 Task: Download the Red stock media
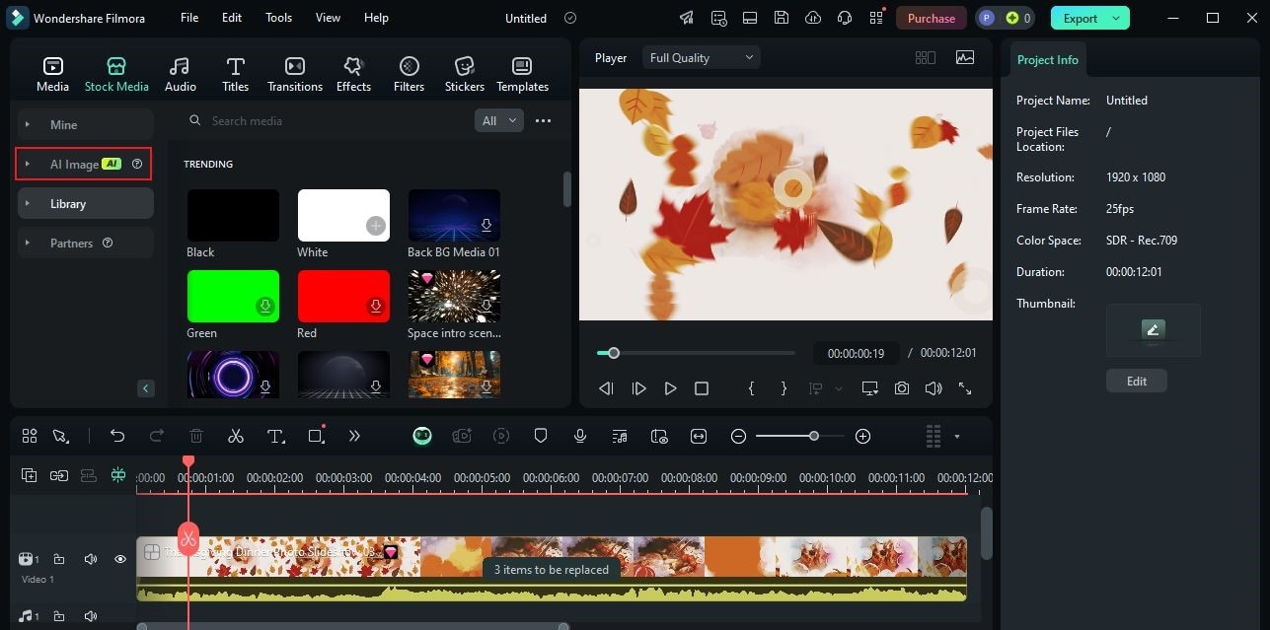point(376,307)
